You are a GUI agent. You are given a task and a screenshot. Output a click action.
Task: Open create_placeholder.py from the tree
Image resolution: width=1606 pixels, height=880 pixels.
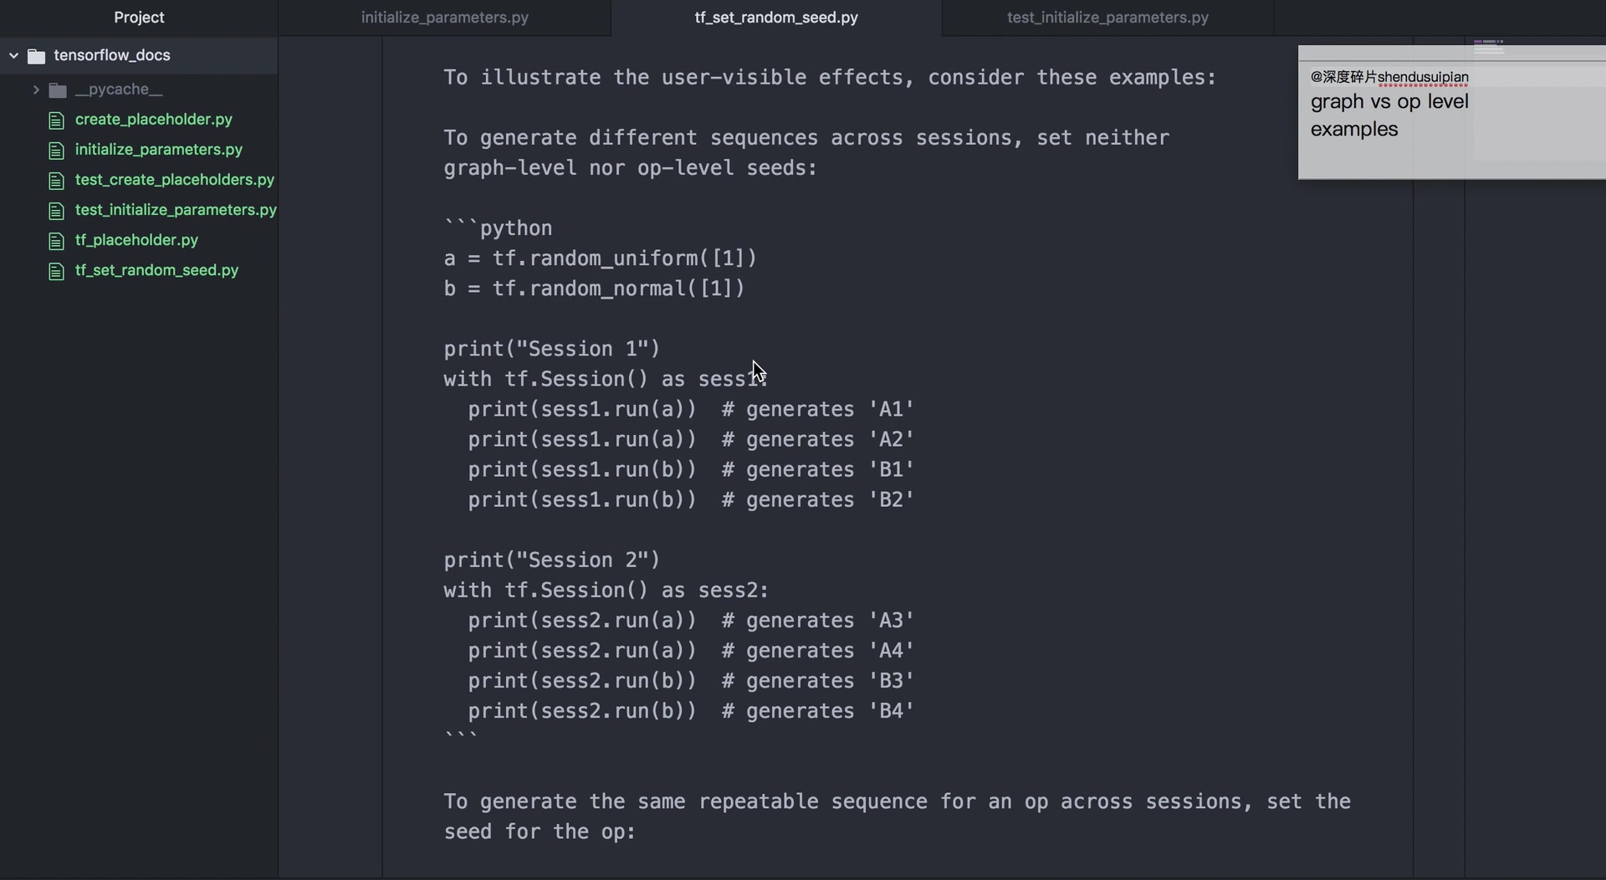pos(154,120)
